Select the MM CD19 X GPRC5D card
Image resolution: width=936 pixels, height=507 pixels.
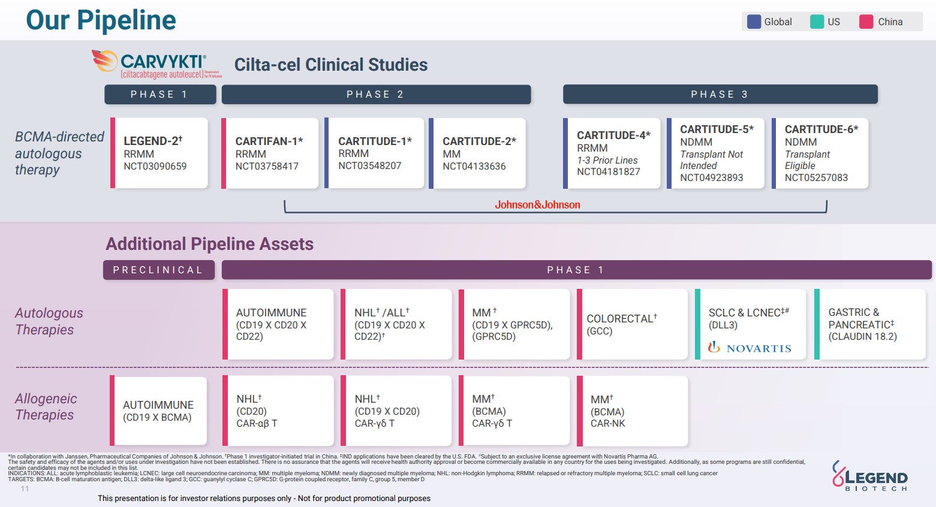(514, 324)
